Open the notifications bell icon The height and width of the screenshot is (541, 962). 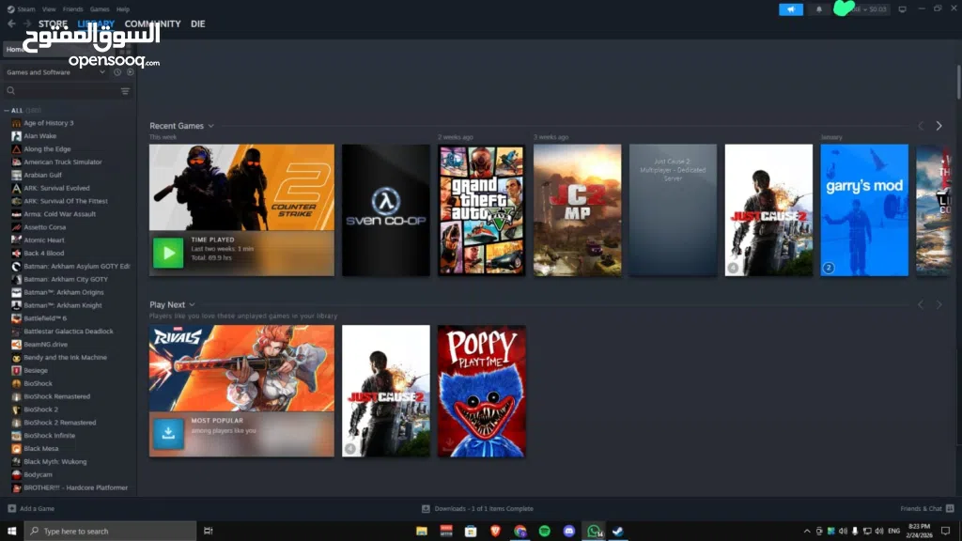(818, 9)
